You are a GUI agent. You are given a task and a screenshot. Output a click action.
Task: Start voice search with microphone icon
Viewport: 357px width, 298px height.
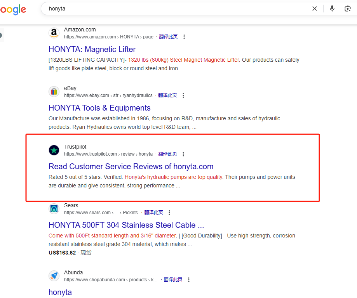(x=332, y=9)
